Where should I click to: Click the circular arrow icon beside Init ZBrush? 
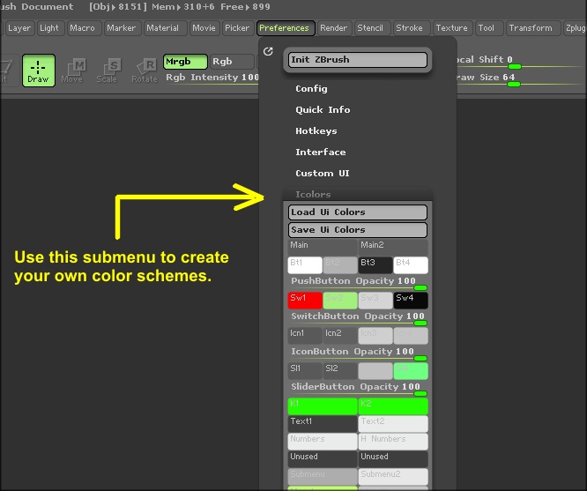(x=268, y=52)
